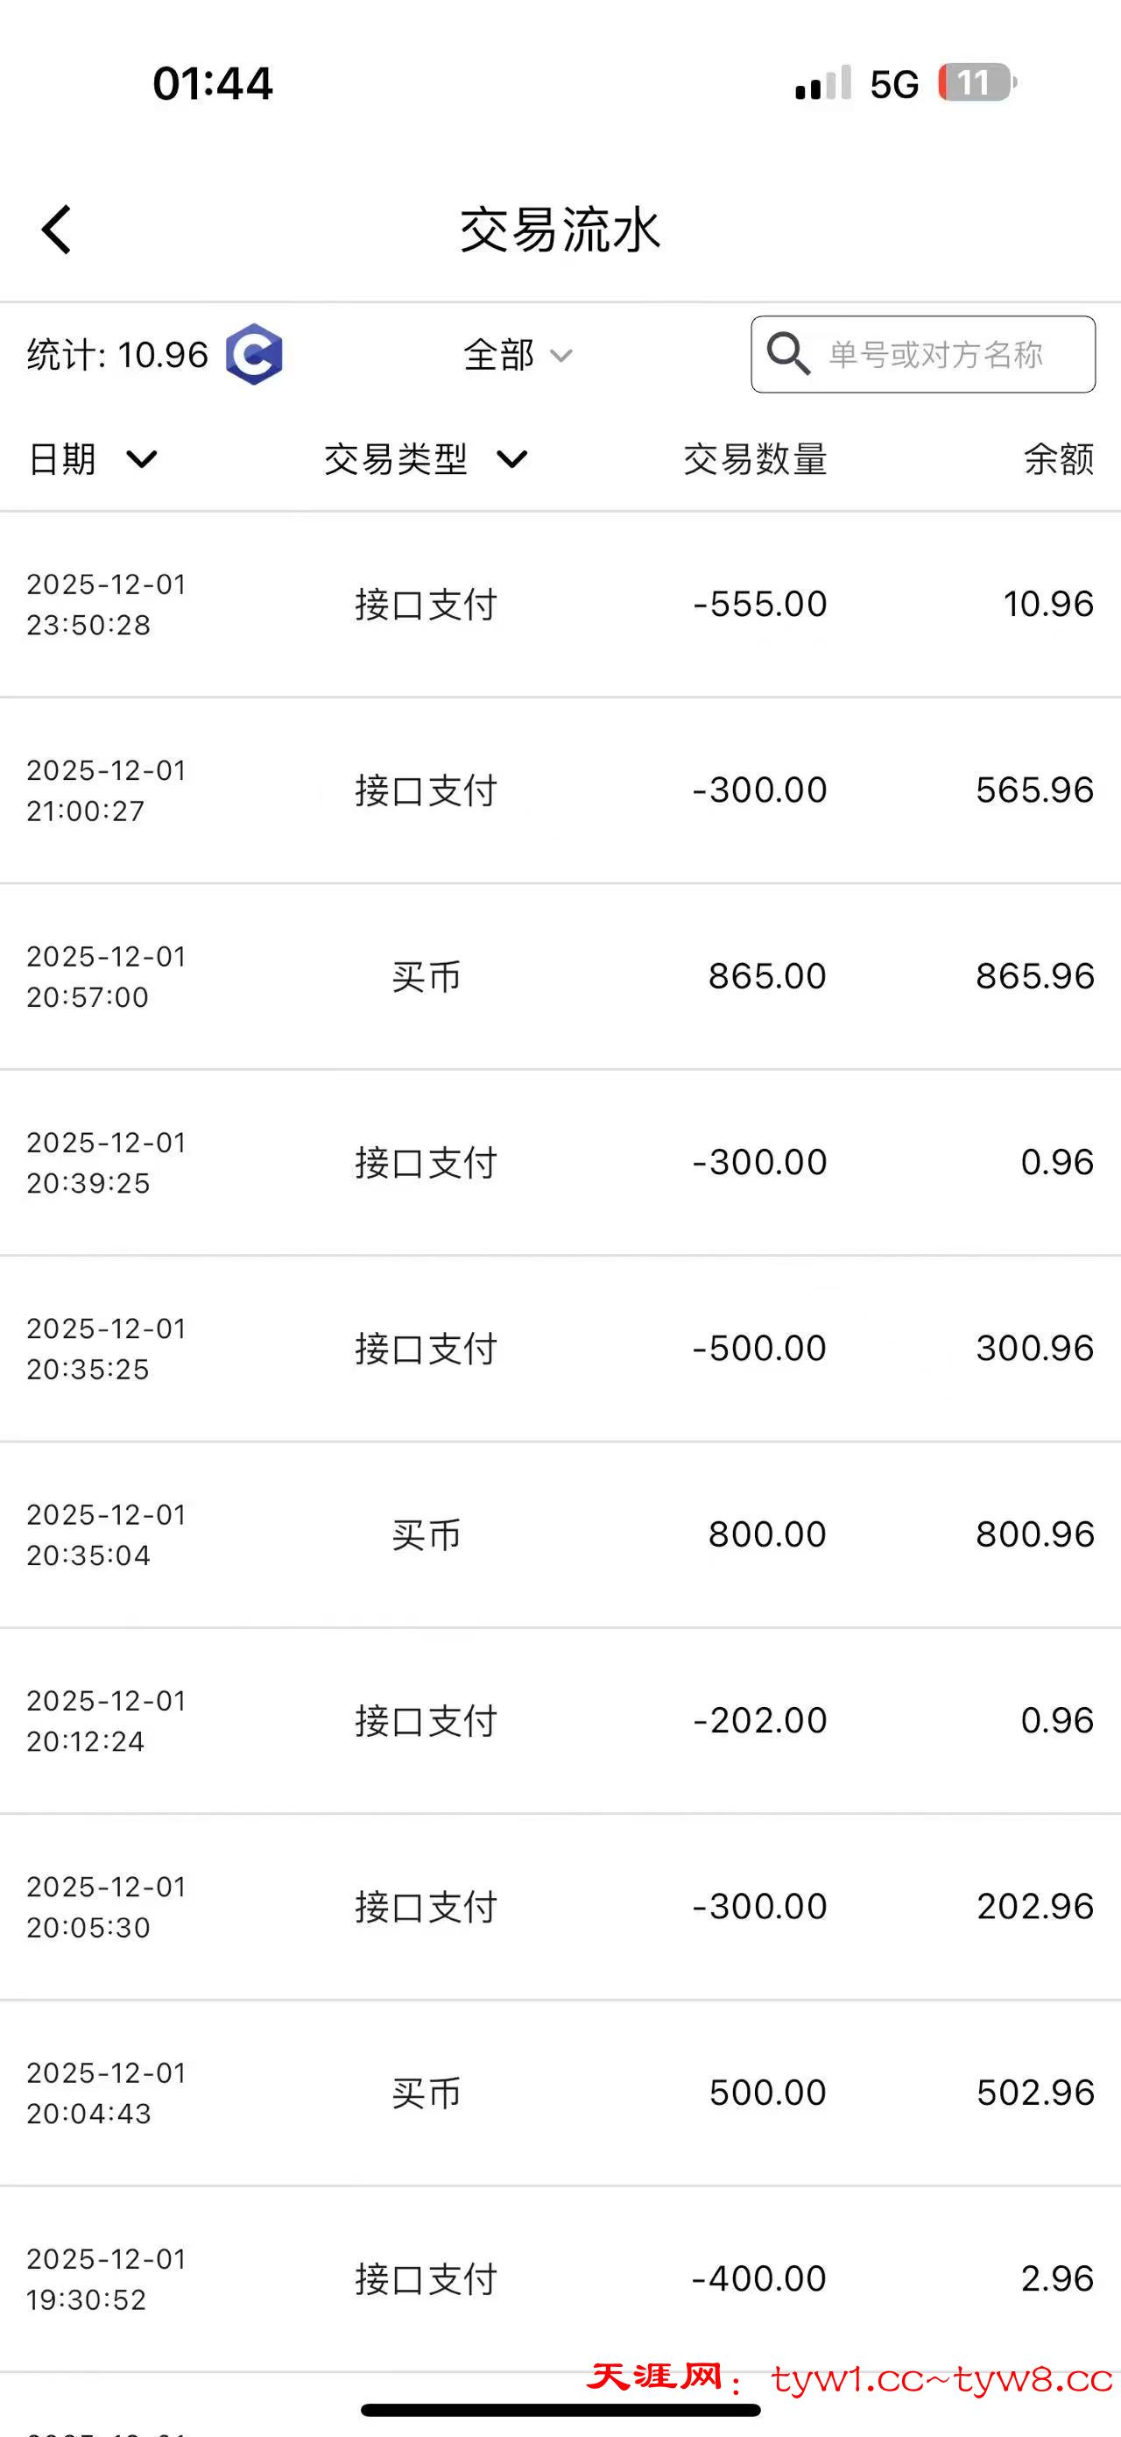Click the blue C coin icon

pyautogui.click(x=253, y=355)
